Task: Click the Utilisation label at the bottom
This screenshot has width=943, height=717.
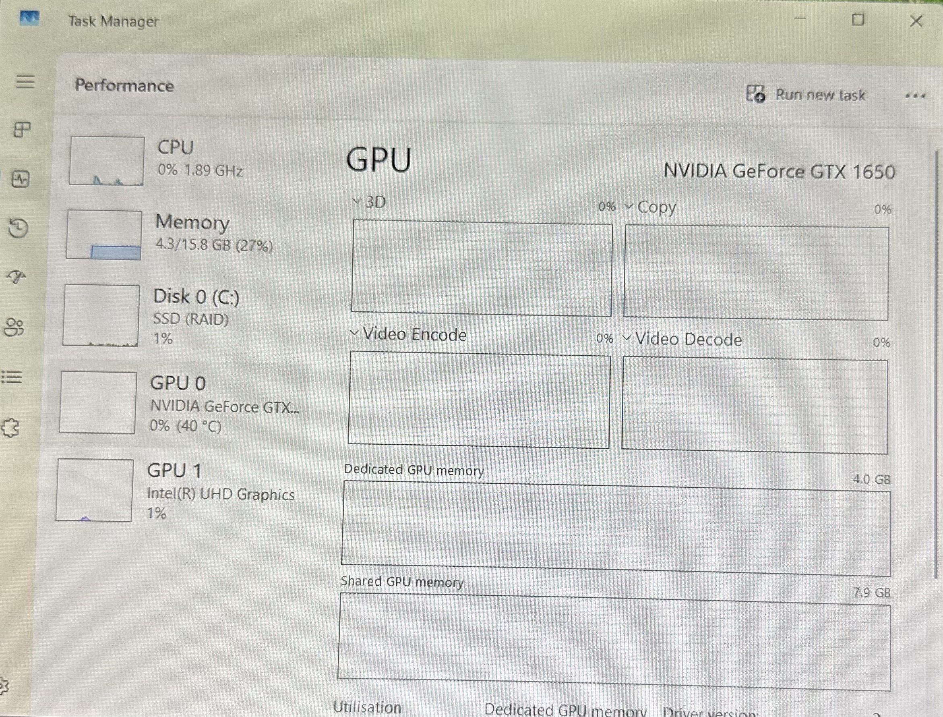Action: (x=367, y=707)
